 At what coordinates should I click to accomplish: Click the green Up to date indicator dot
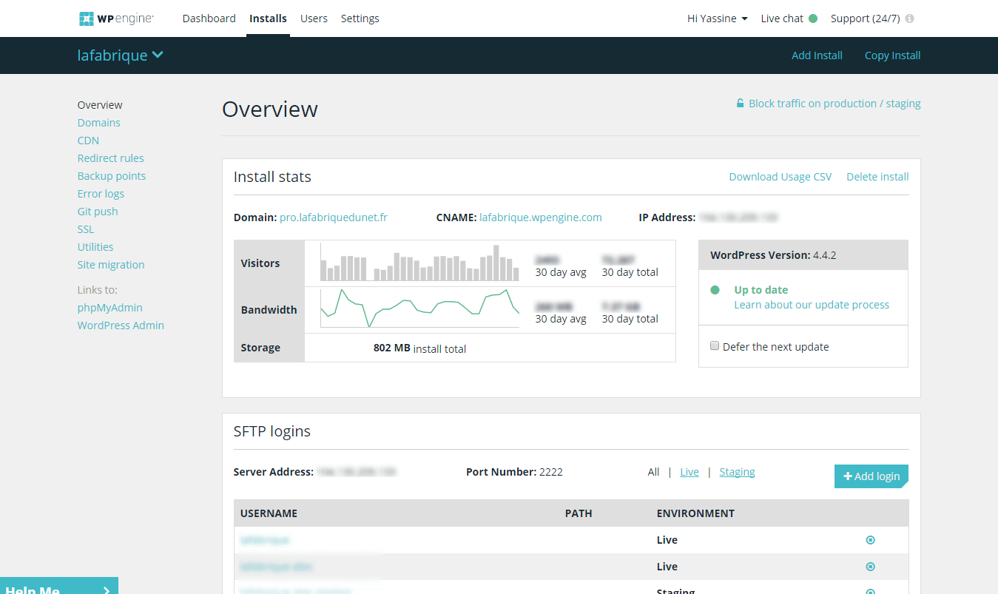point(715,290)
